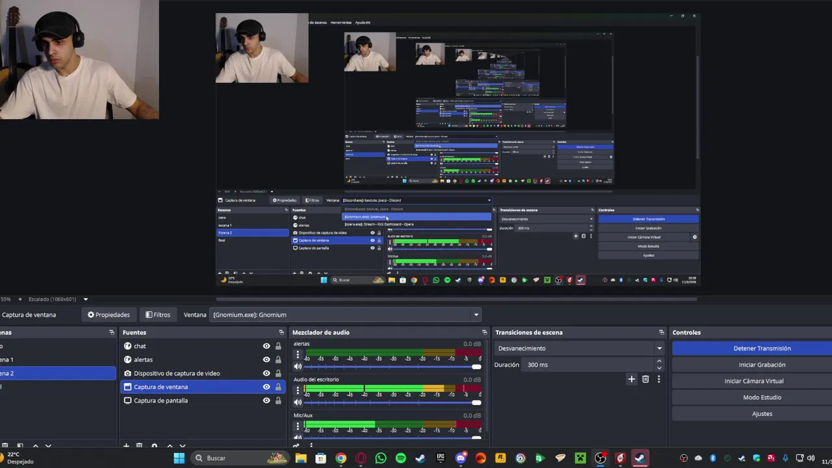Open WhatsApp from the taskbar
The width and height of the screenshot is (832, 468).
[x=381, y=458]
